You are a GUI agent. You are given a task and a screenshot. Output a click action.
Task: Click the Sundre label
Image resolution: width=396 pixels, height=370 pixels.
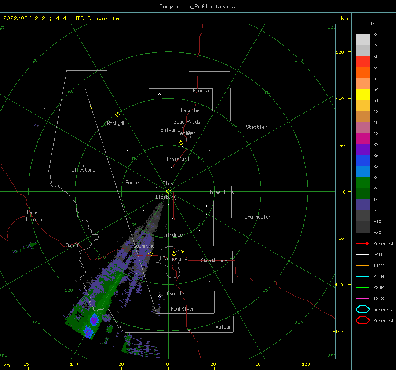[x=133, y=182]
